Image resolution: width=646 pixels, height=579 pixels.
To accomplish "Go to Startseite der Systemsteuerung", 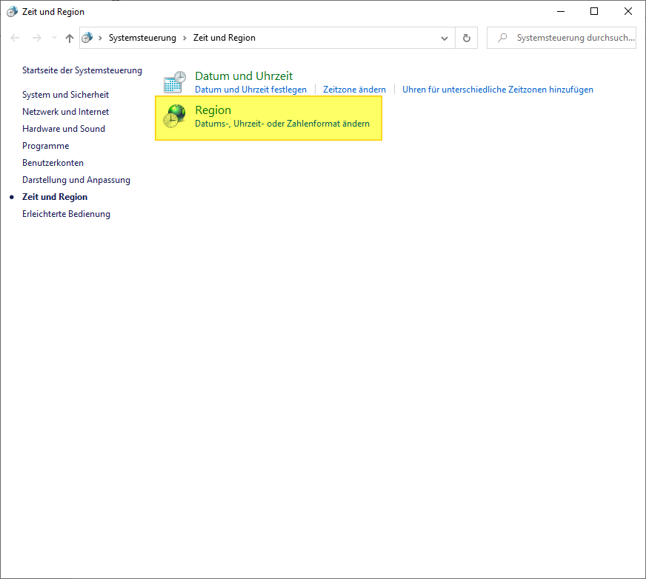I will pos(81,70).
